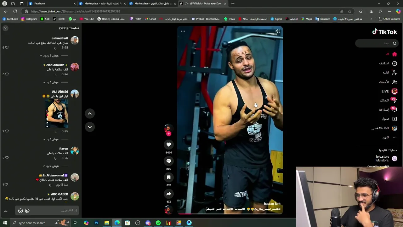Mention a user with @ icon

(x=27, y=211)
